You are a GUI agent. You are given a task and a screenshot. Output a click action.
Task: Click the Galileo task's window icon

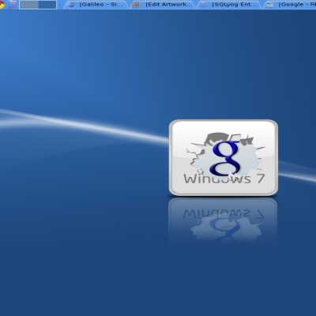point(70,5)
